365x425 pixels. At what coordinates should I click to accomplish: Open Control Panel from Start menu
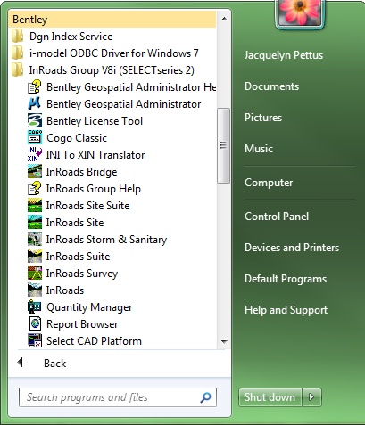(x=277, y=217)
